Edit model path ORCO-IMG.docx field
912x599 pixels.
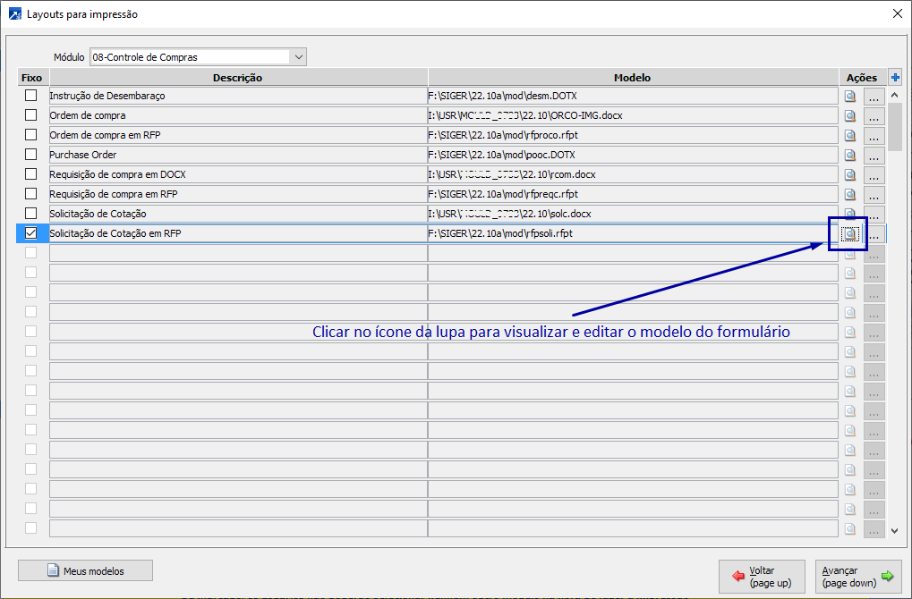click(x=633, y=115)
